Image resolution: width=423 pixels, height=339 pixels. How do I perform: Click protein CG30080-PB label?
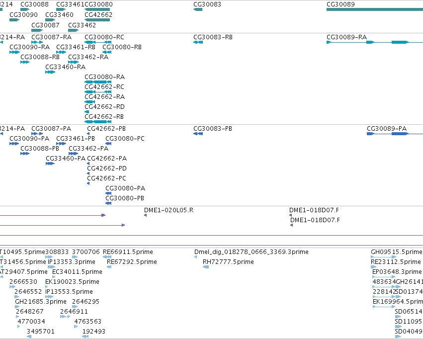pos(125,198)
